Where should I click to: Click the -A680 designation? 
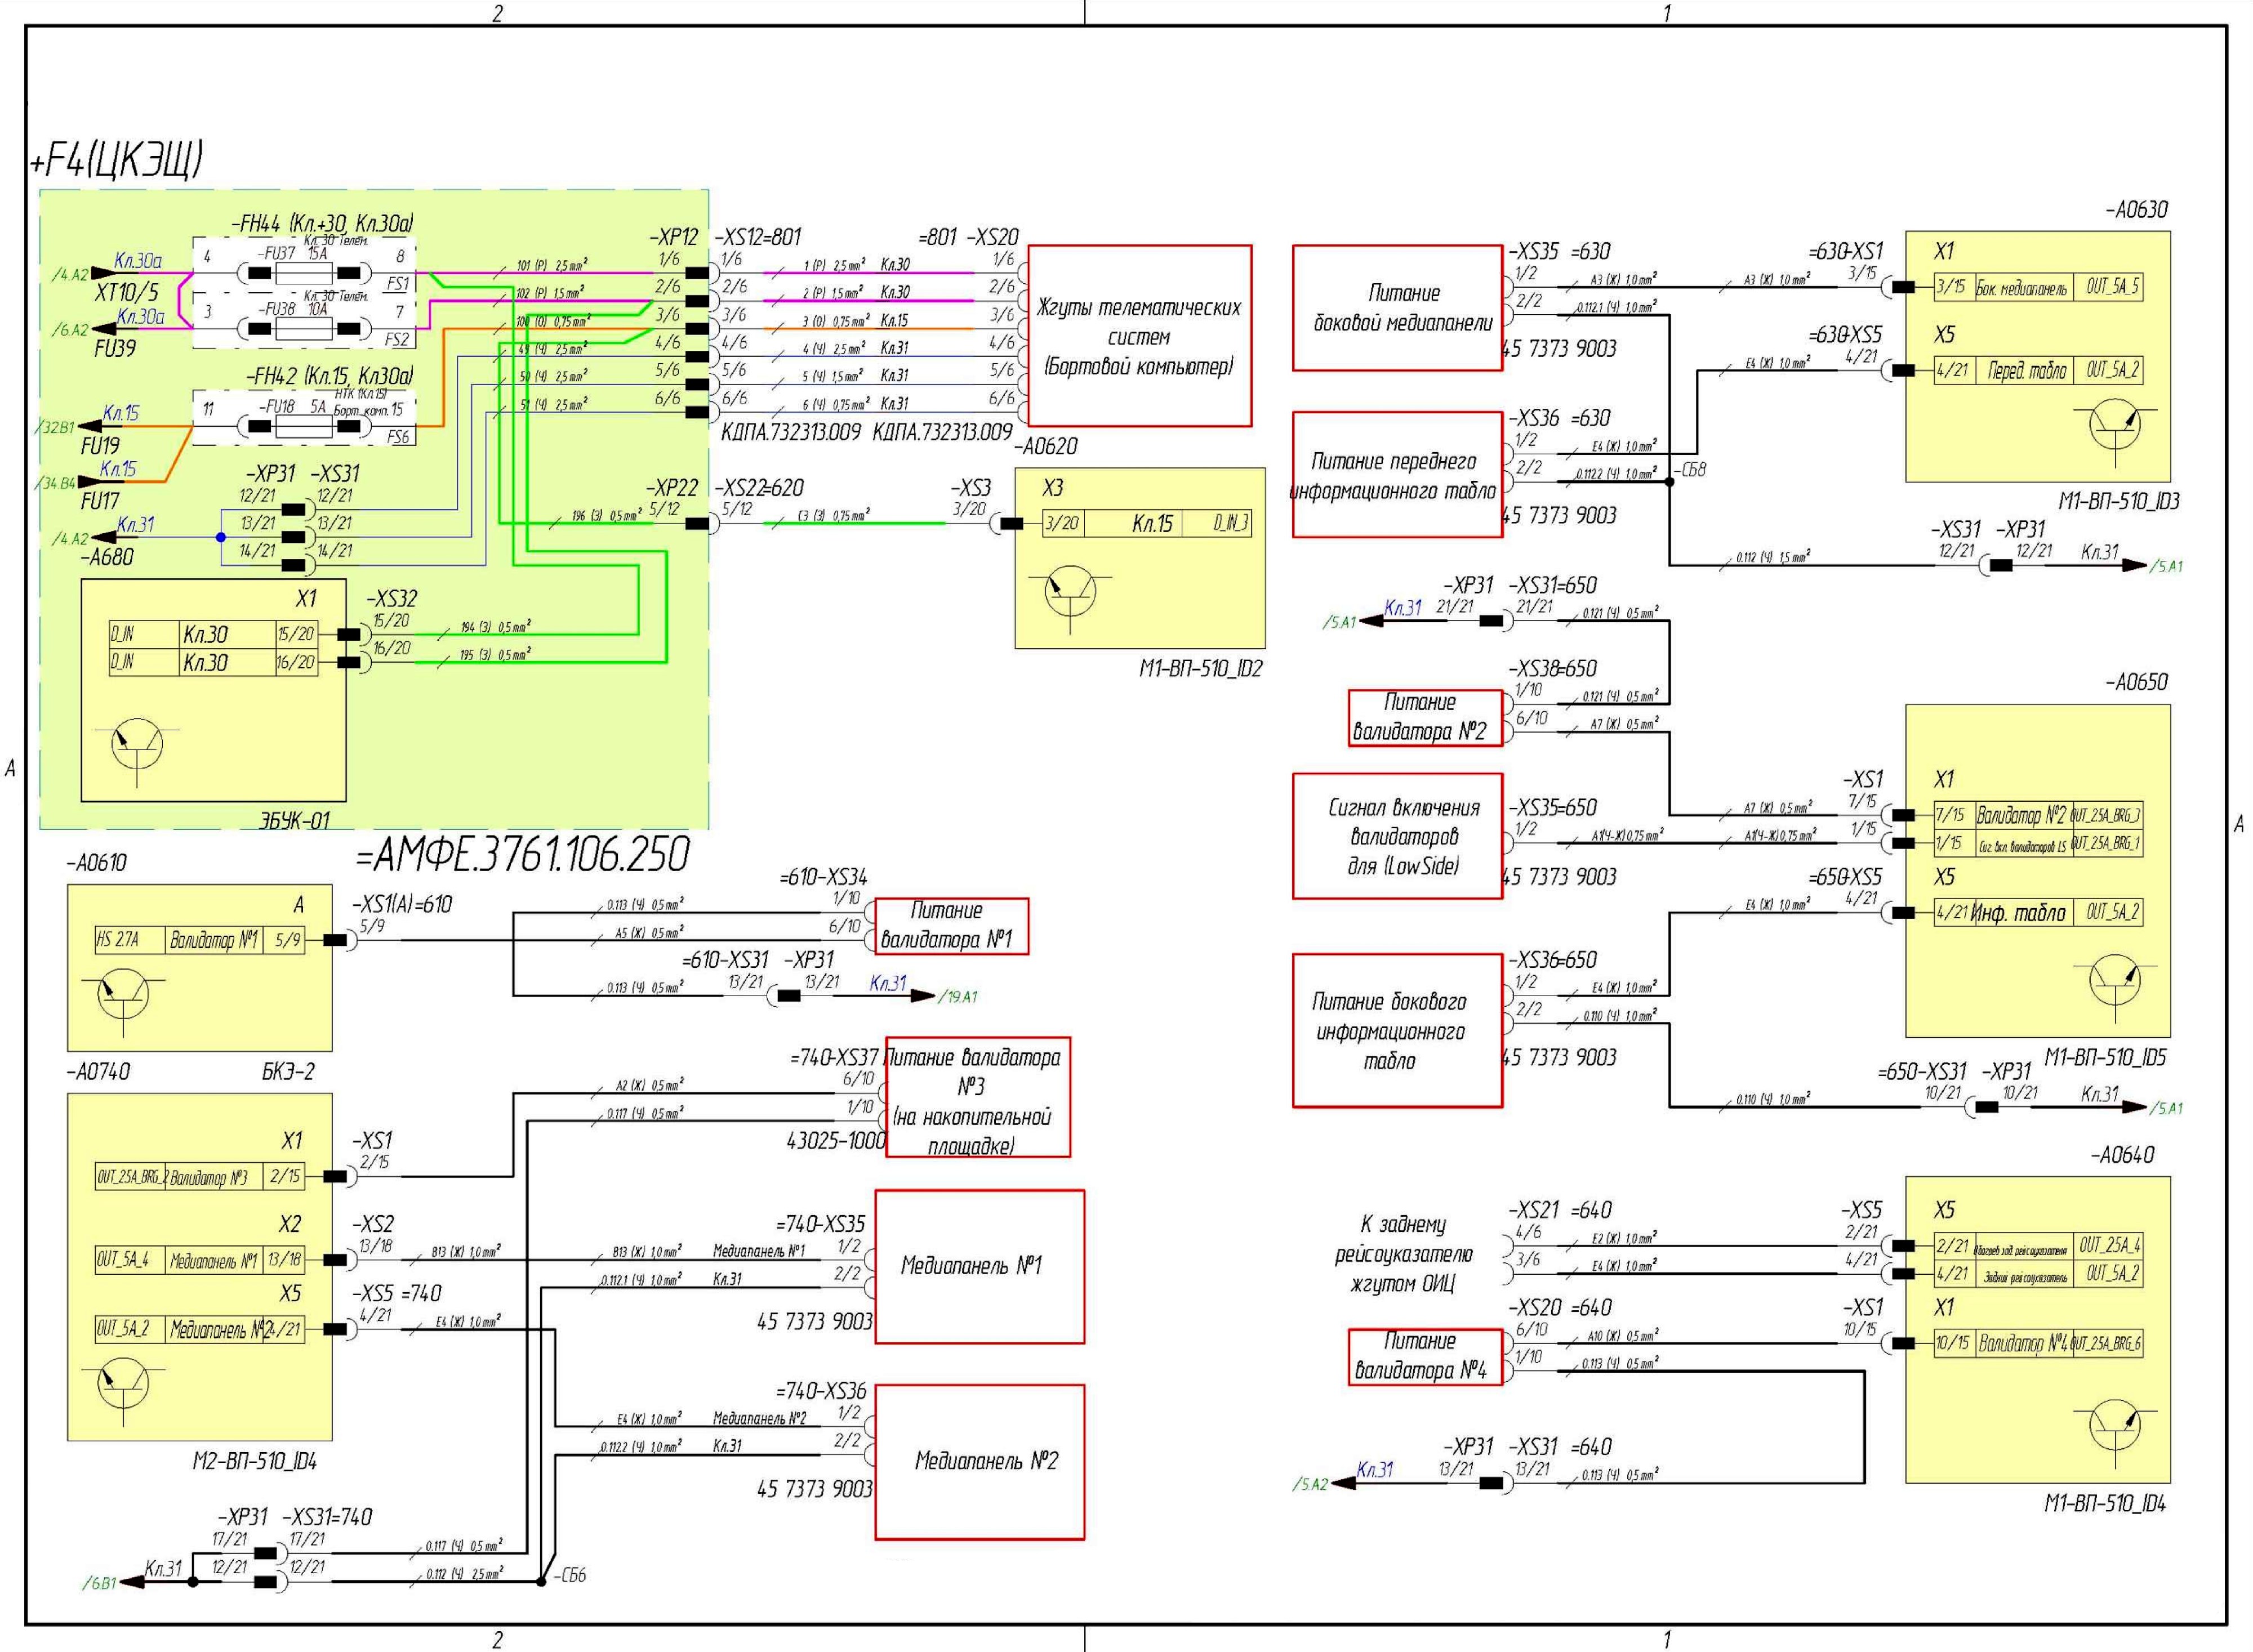[107, 557]
